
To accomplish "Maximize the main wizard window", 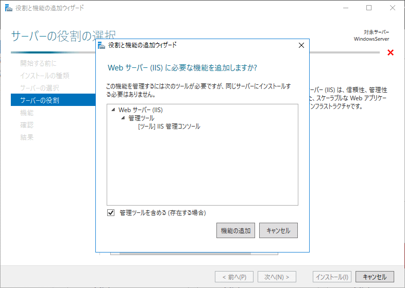I will tap(369, 8).
